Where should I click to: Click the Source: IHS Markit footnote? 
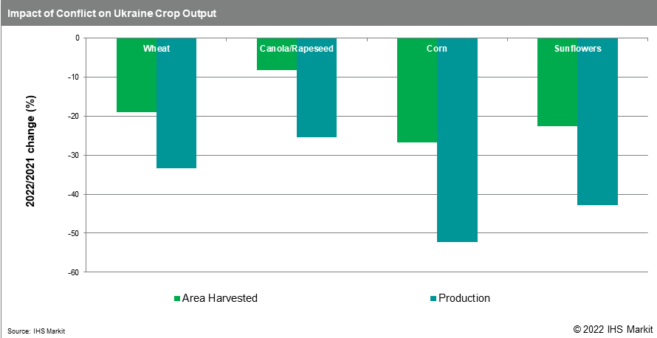click(x=36, y=331)
